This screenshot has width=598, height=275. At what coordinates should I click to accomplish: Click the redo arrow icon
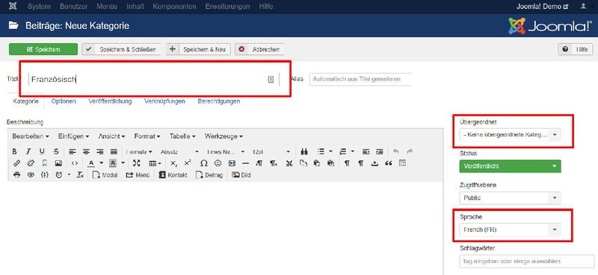tap(410, 151)
